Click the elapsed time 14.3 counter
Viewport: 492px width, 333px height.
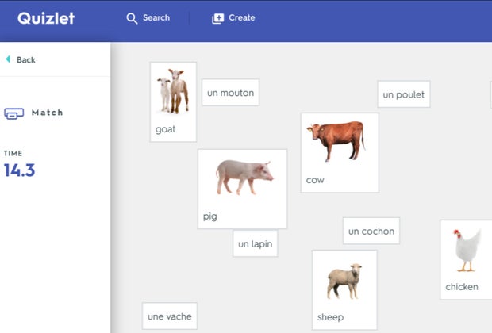(19, 170)
